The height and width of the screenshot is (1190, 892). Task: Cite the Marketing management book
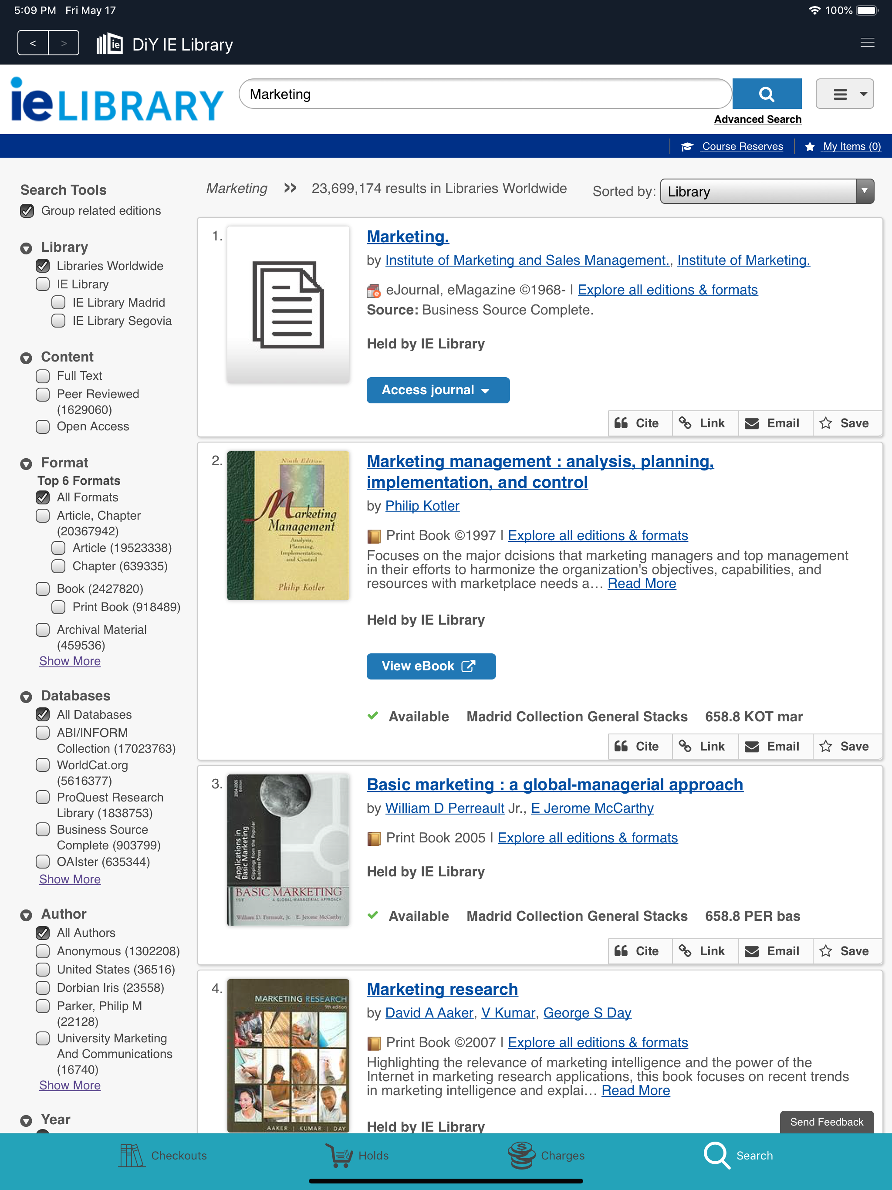[x=640, y=746]
